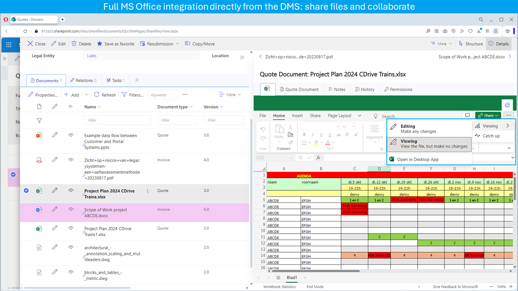Click the eye preview icon for blocks_and_tables dwg row
This screenshot has width=518, height=291.
click(71, 272)
